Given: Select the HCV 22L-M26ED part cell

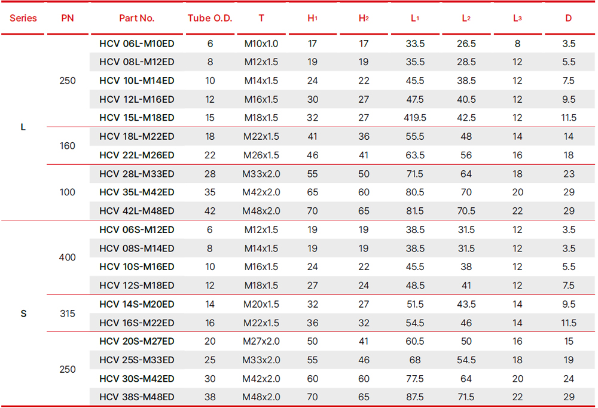Looking at the screenshot, I should 137,155.
